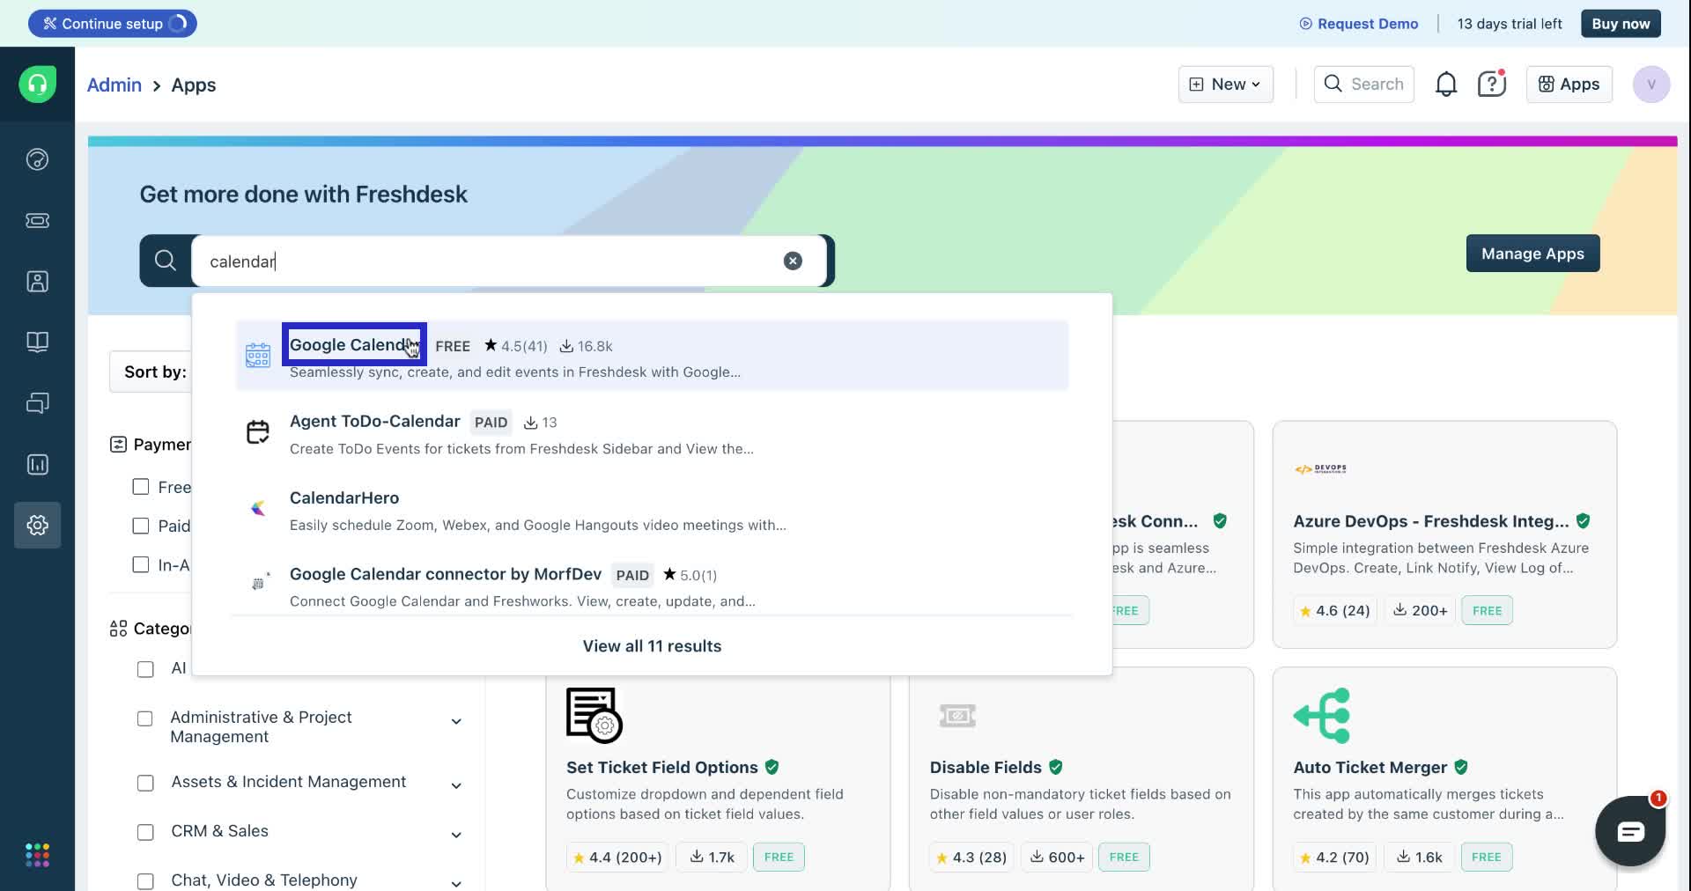Open the Analytics chart icon in sidebar
Image resolution: width=1691 pixels, height=891 pixels.
pos(37,464)
